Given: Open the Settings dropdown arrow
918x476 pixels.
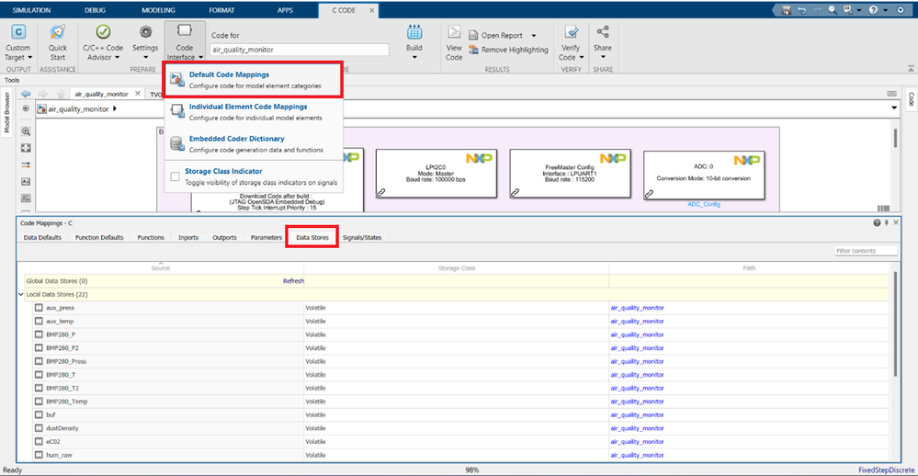Looking at the screenshot, I should tap(145, 57).
